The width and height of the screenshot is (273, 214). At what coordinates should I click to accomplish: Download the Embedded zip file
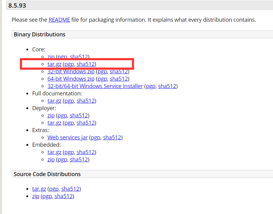coord(51,160)
